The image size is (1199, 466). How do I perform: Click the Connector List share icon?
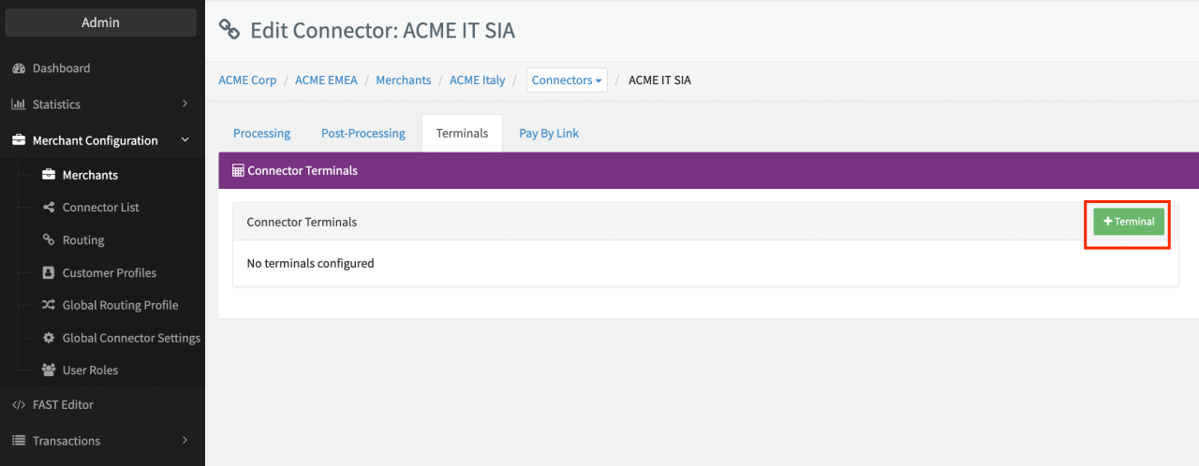coord(49,208)
